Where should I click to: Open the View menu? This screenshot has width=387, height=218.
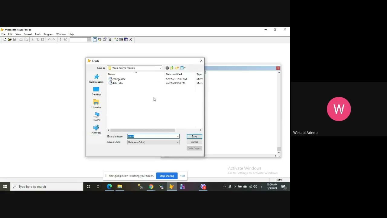(x=18, y=34)
